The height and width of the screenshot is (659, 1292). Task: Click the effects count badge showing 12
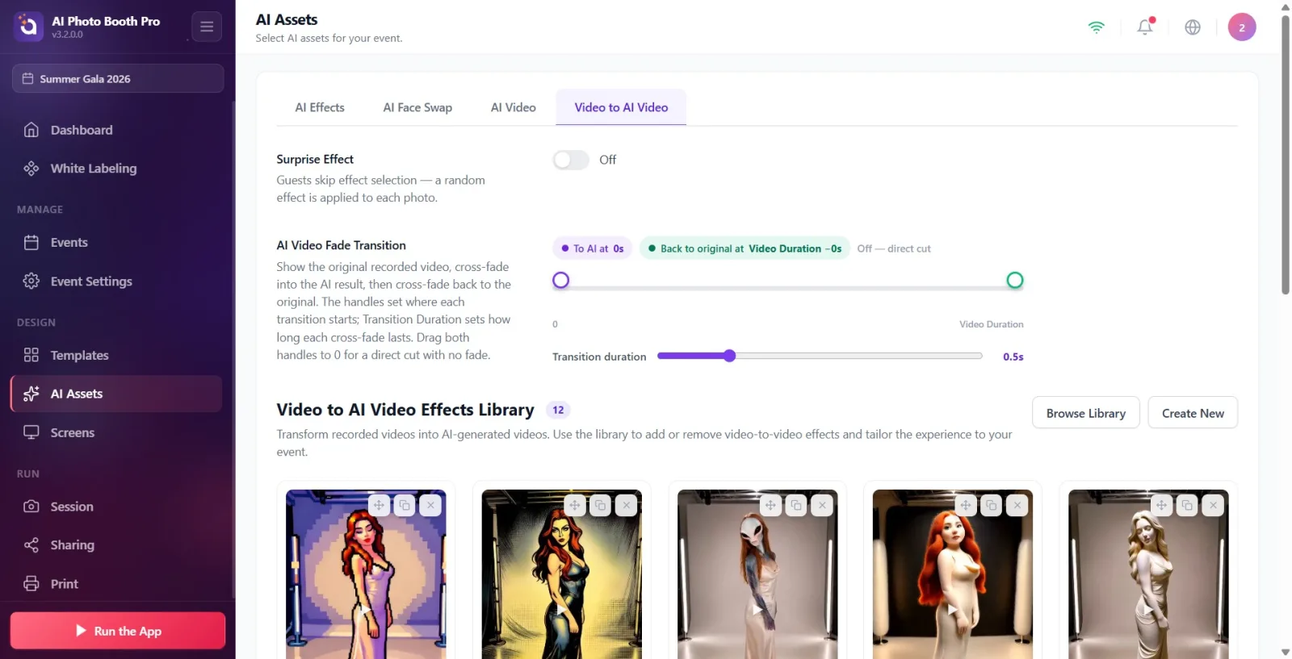coord(558,410)
